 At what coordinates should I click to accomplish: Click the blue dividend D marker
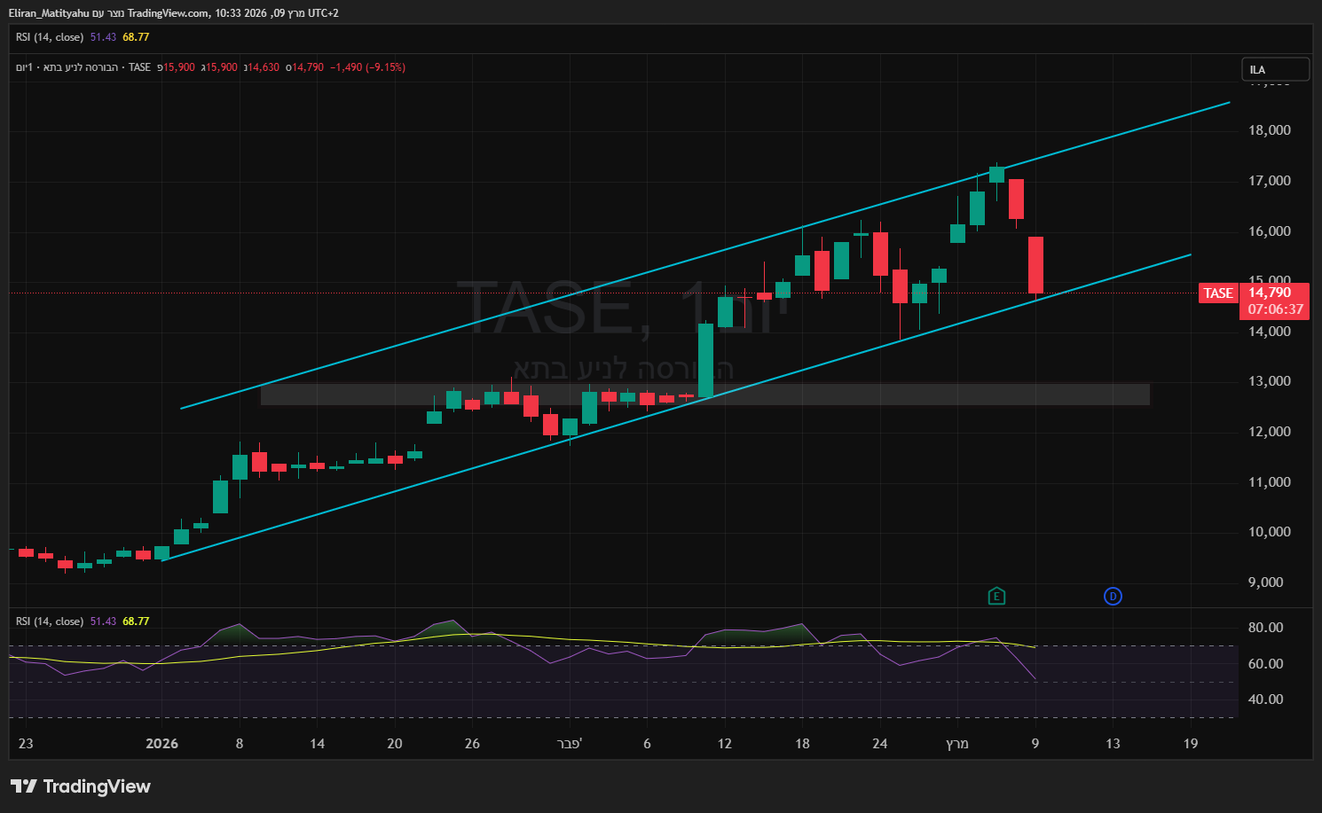point(1113,596)
